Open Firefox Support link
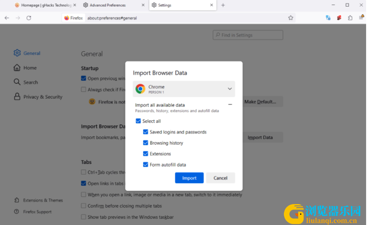 tap(37, 212)
